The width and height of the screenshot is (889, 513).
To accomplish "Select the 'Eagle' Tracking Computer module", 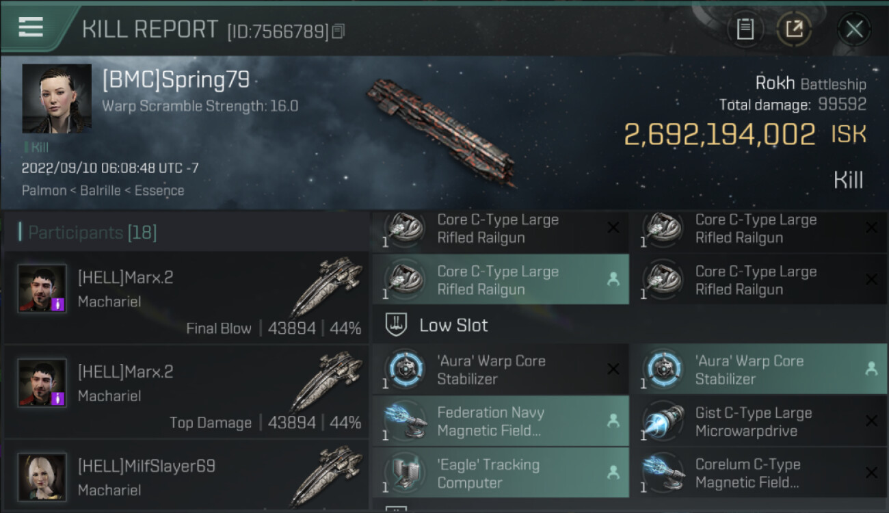I will (x=501, y=473).
